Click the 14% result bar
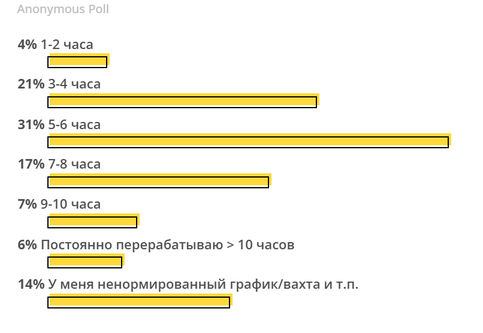 [139, 302]
